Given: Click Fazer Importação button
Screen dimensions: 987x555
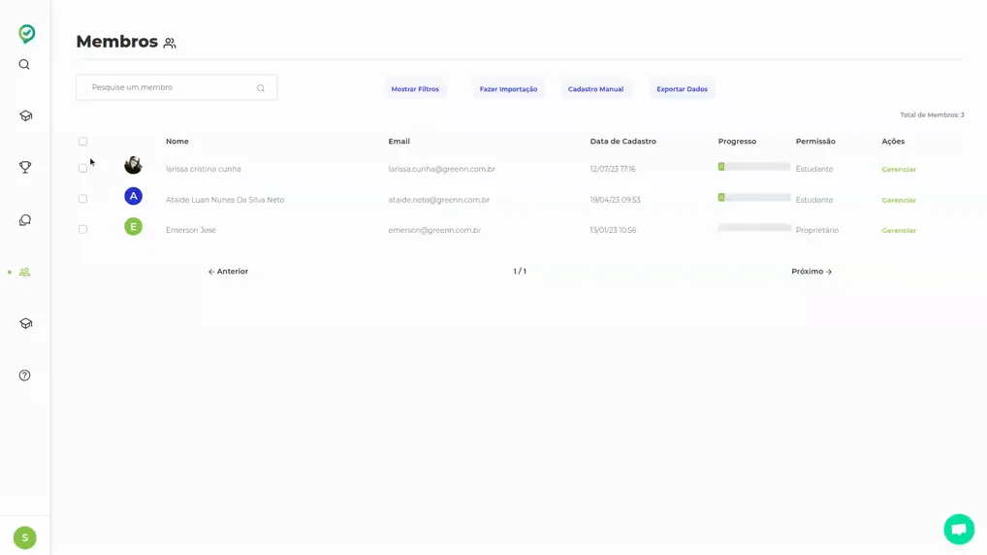Looking at the screenshot, I should 509,89.
